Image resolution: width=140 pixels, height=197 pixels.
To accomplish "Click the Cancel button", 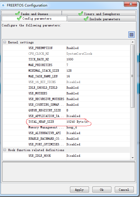I will click(124, 190).
